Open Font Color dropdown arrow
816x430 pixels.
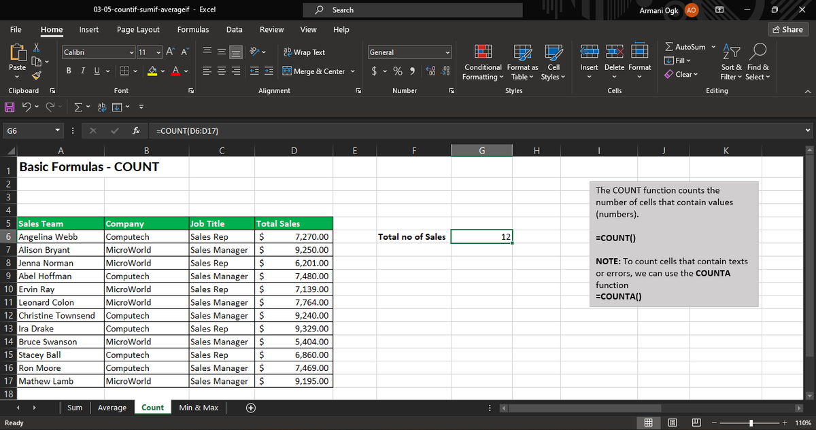(186, 71)
